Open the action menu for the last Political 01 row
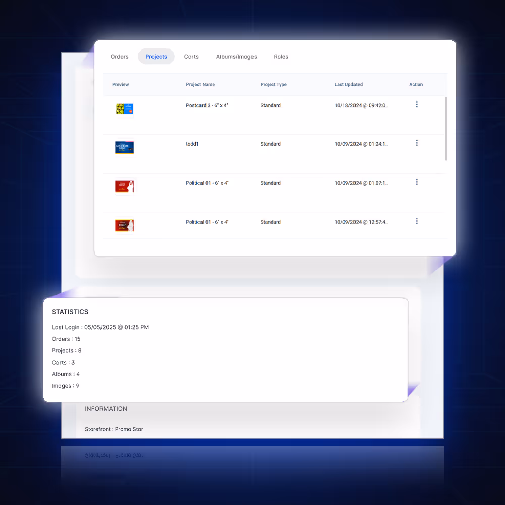 [417, 221]
